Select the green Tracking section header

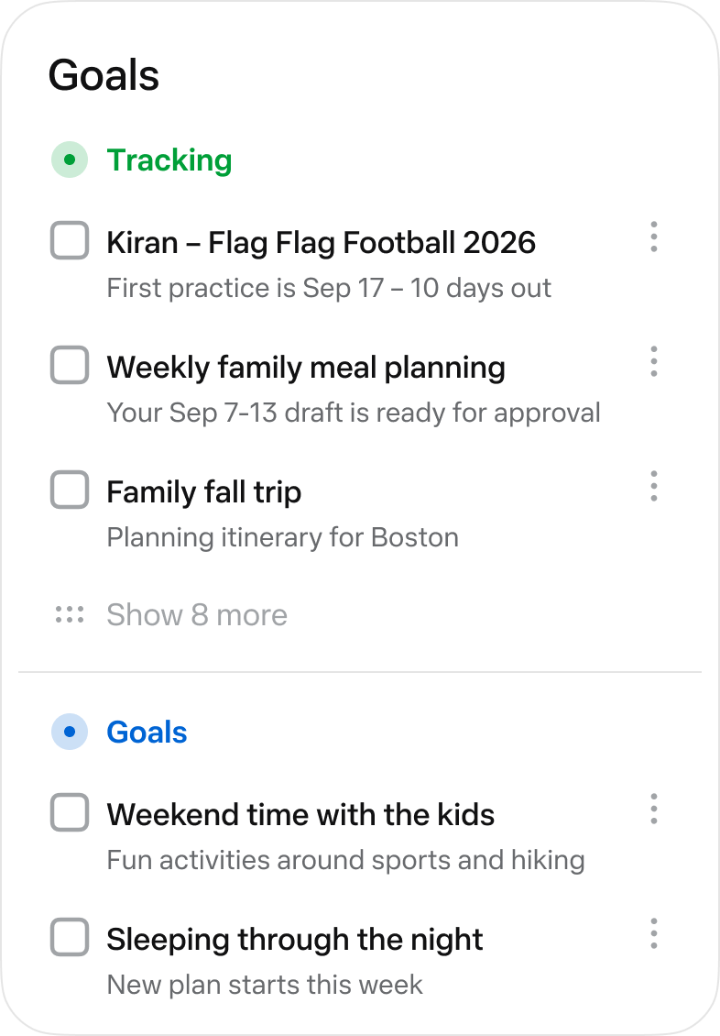pos(169,160)
